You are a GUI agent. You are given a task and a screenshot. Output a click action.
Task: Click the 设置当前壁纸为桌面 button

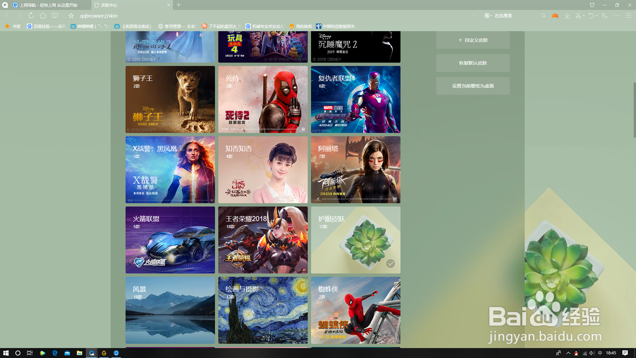click(473, 86)
